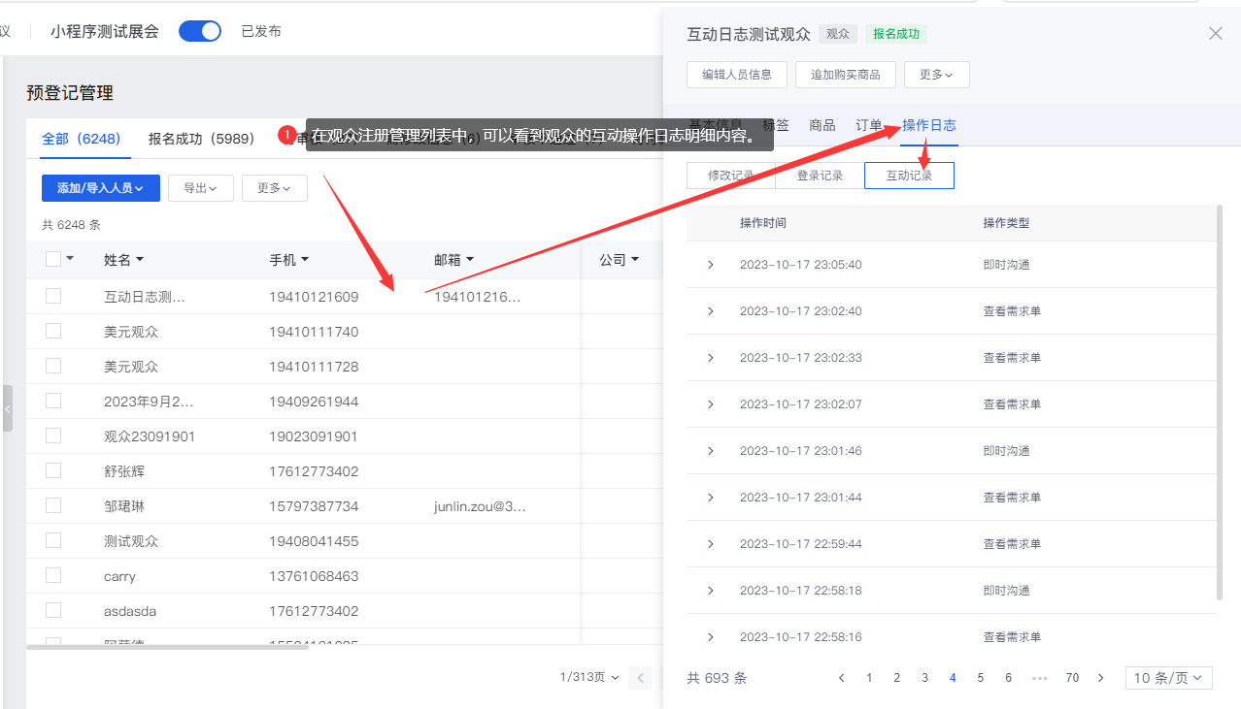Check the select-all checkbox in the table header

(53, 258)
